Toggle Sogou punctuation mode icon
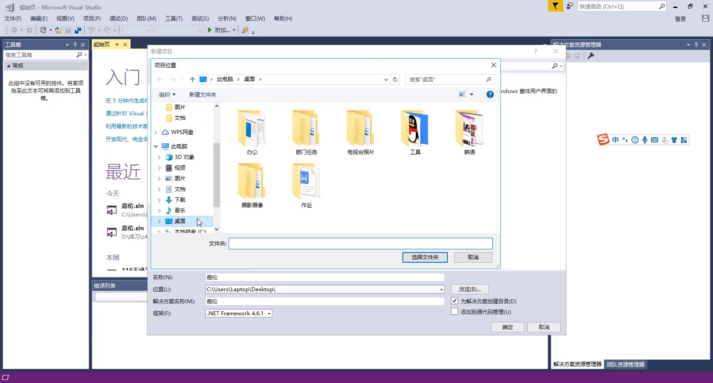 tap(625, 140)
